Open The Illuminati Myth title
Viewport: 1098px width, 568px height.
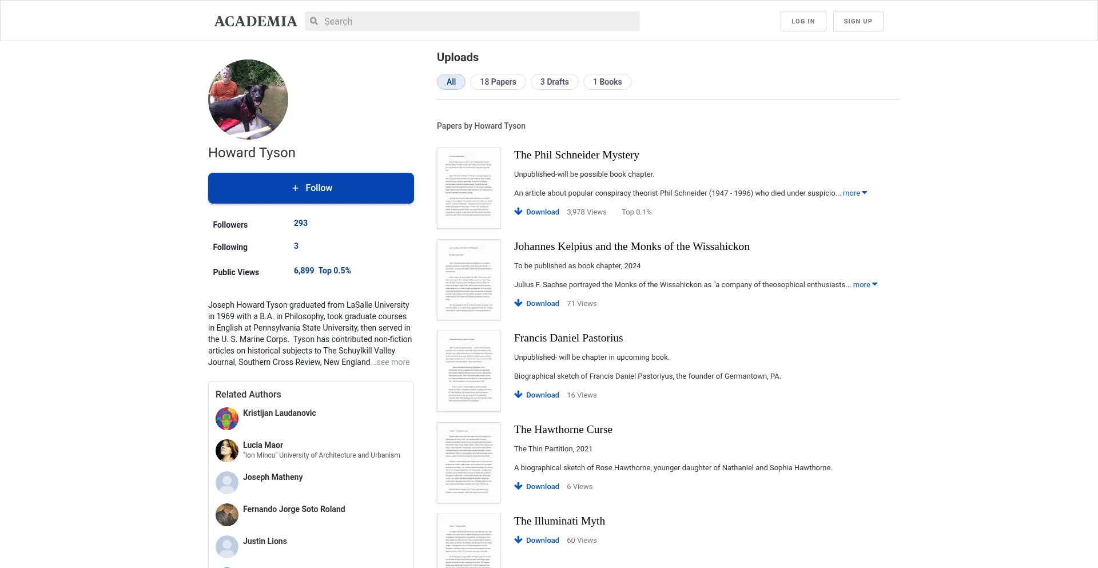[559, 521]
